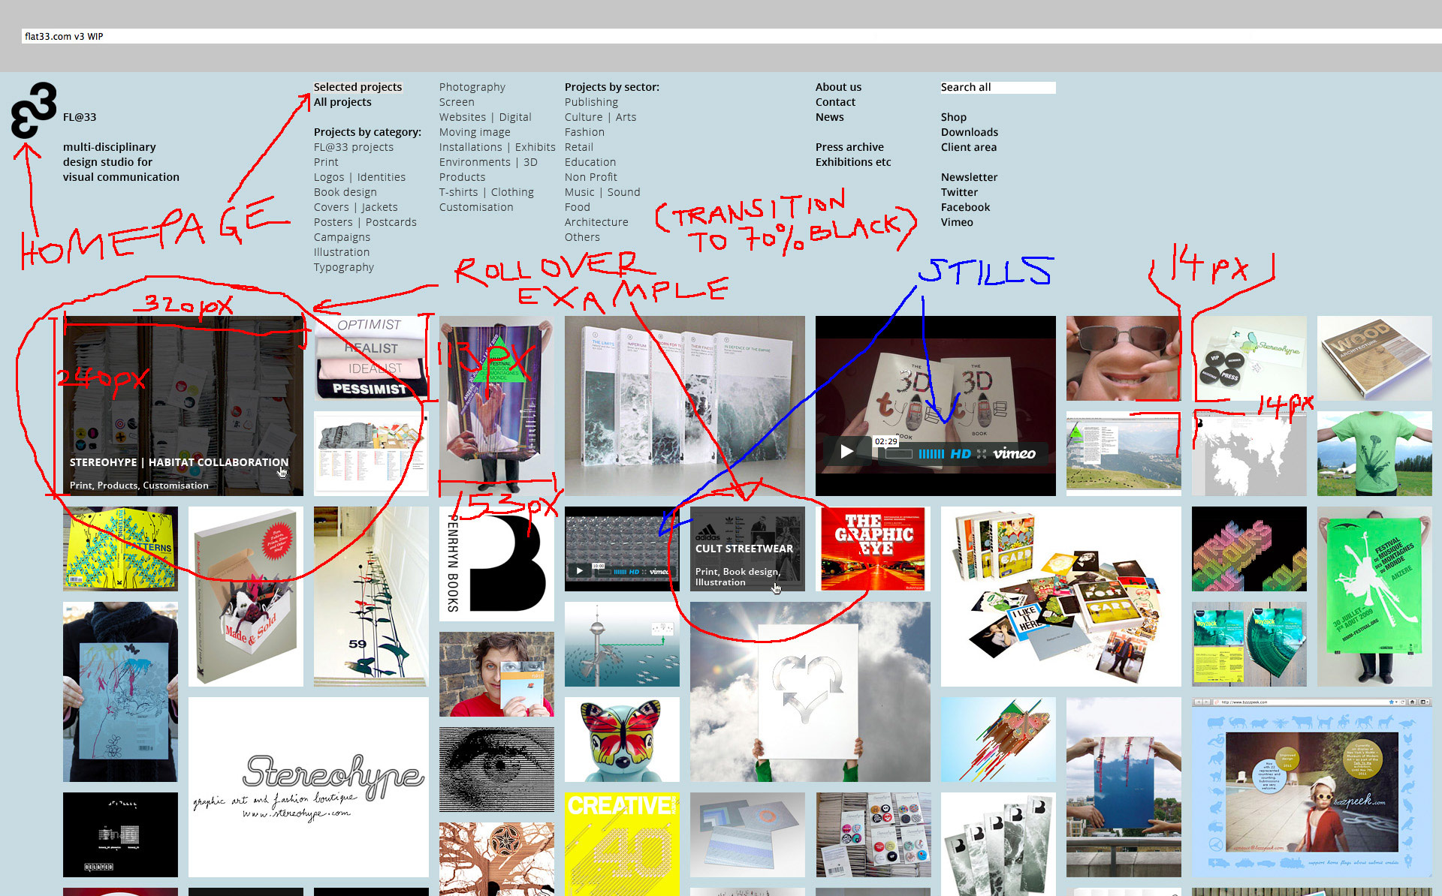The width and height of the screenshot is (1442, 896).
Task: Open The Graphic Eye book thumbnail
Action: pyautogui.click(x=873, y=549)
